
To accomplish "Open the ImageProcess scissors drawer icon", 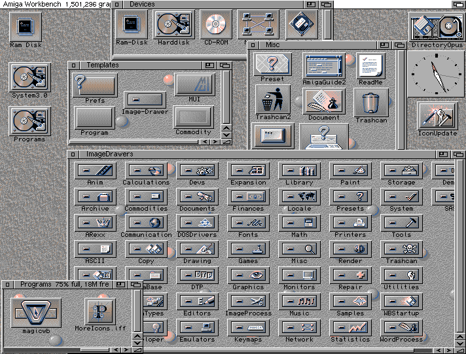I will [x=249, y=302].
